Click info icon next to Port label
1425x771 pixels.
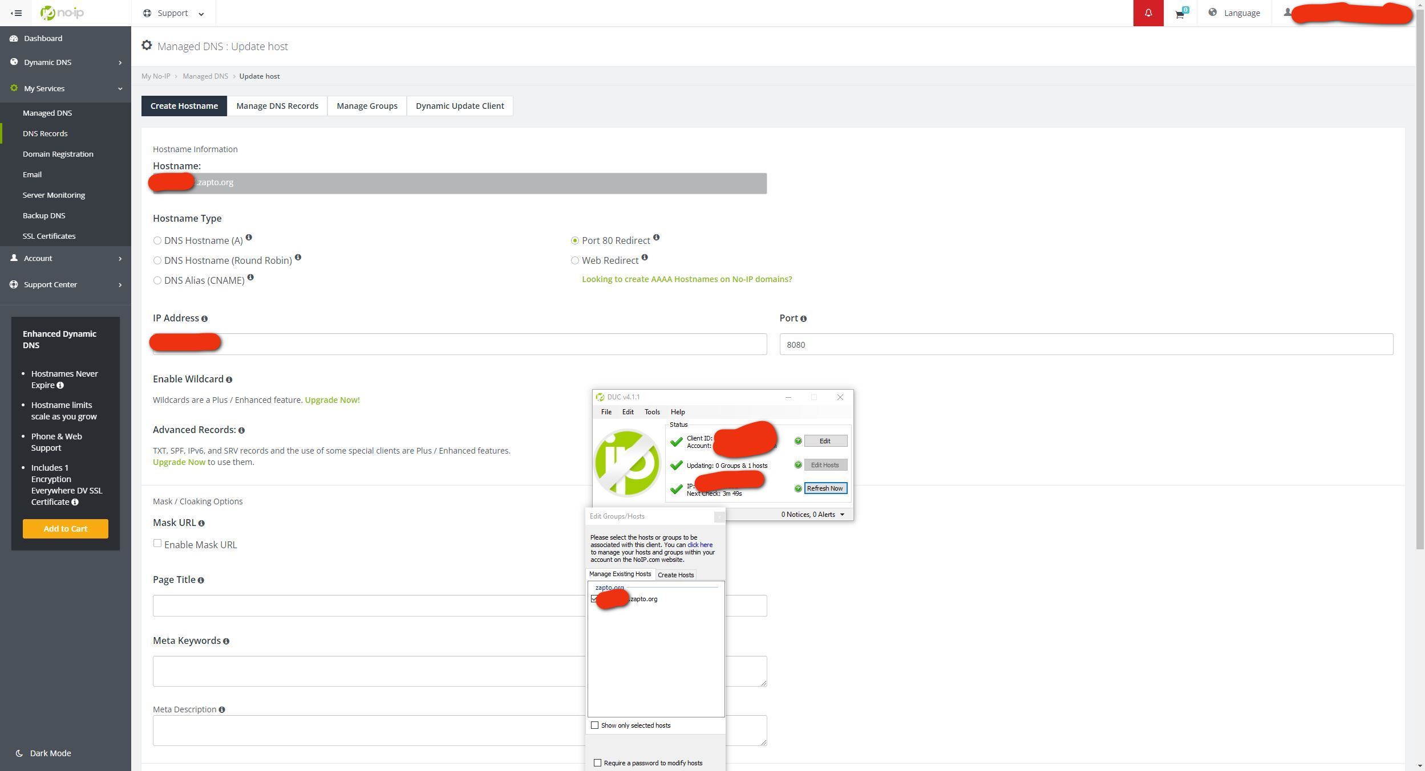coord(803,319)
